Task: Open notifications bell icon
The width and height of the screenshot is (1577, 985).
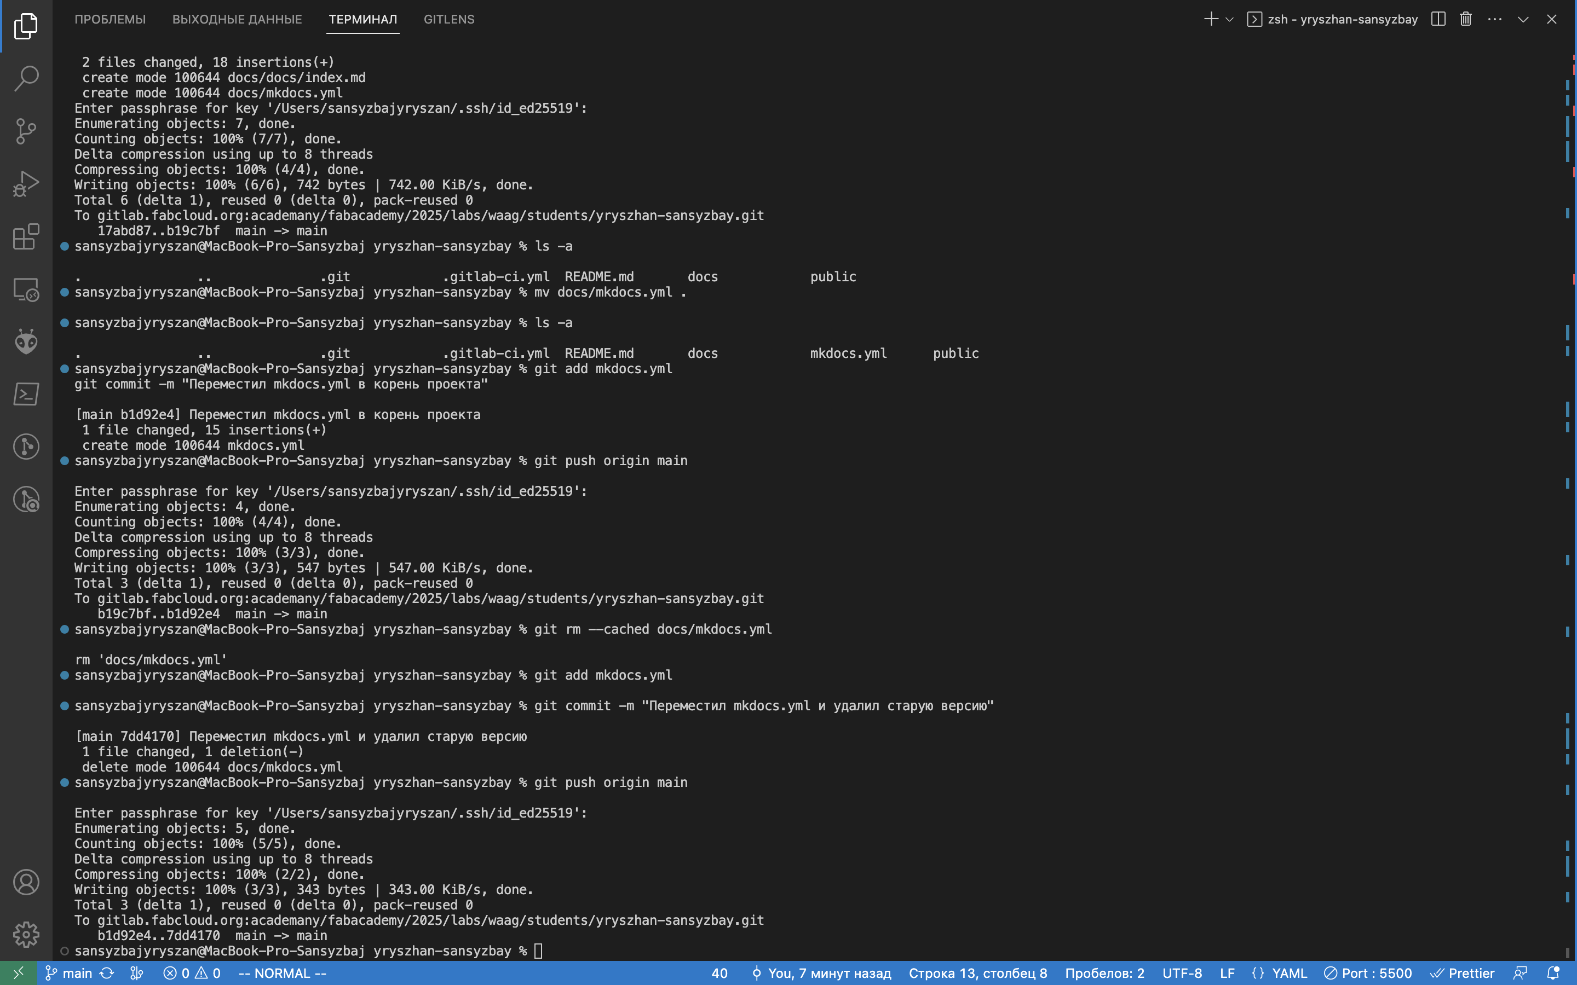Action: click(x=1553, y=972)
